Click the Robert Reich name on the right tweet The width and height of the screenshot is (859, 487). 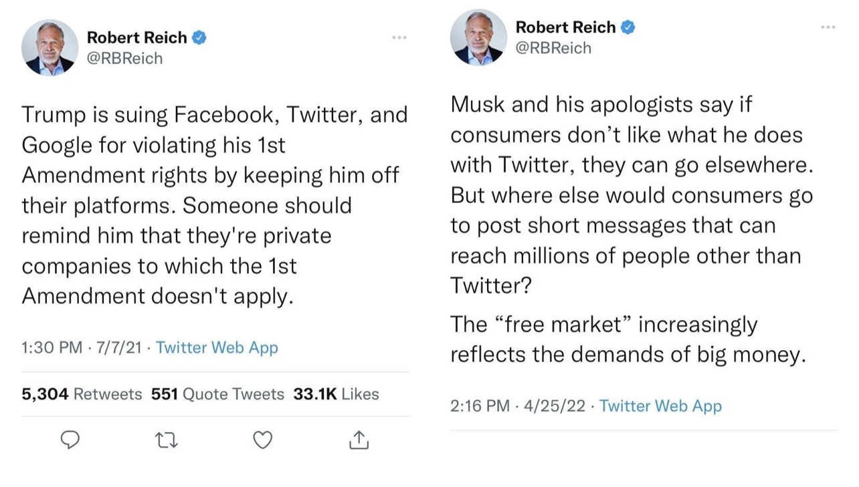pyautogui.click(x=565, y=27)
